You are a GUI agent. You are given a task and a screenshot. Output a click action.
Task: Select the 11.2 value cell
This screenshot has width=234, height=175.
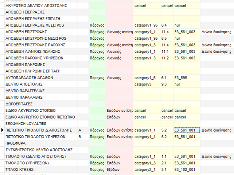coord(165,58)
